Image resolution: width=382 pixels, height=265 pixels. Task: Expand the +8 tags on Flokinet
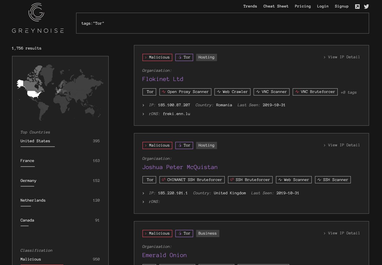[349, 92]
